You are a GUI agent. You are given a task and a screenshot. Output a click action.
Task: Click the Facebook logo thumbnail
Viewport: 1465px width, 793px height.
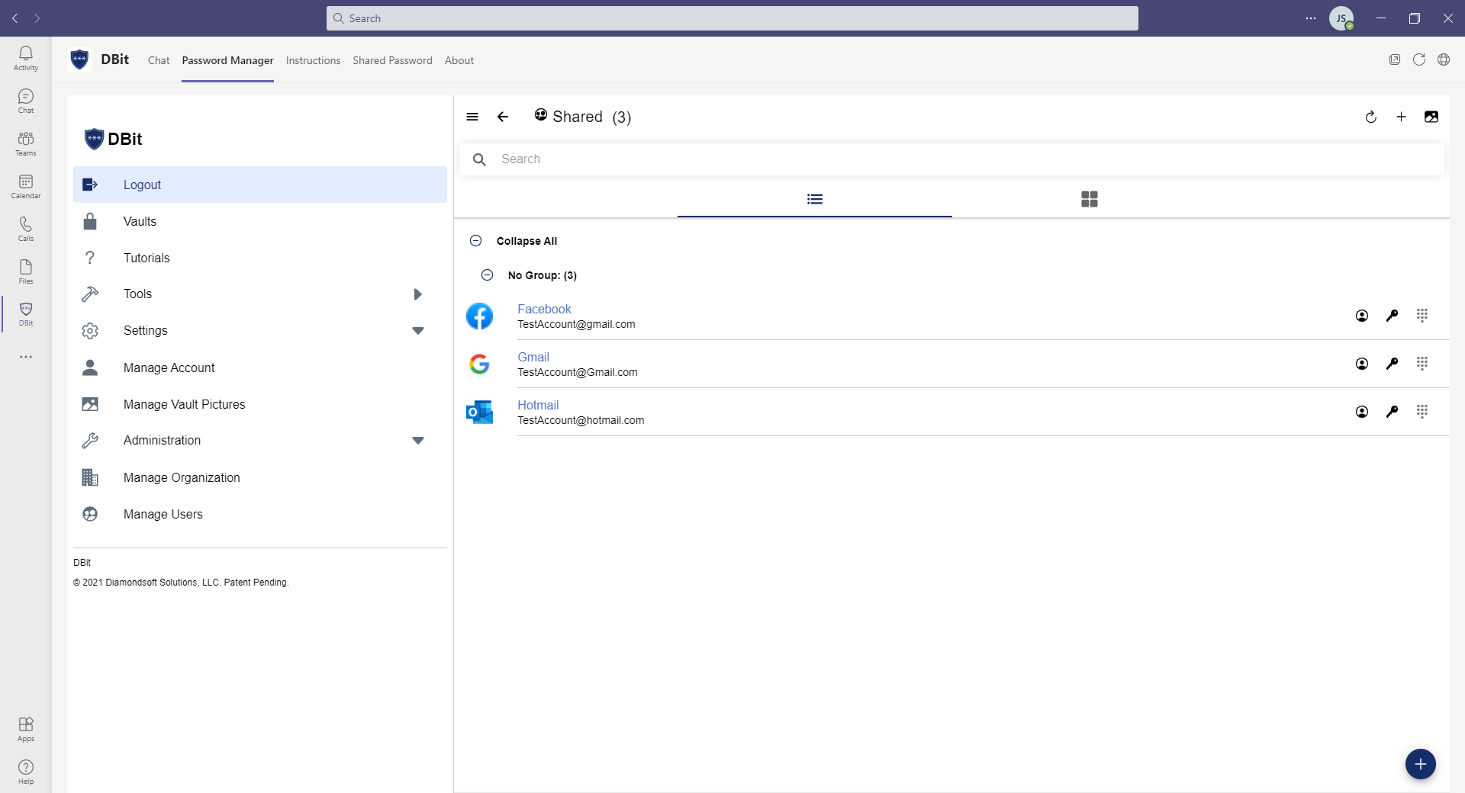click(x=479, y=316)
